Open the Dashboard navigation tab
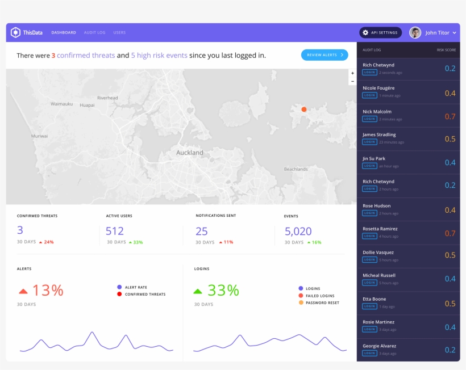466x370 pixels. coord(64,32)
